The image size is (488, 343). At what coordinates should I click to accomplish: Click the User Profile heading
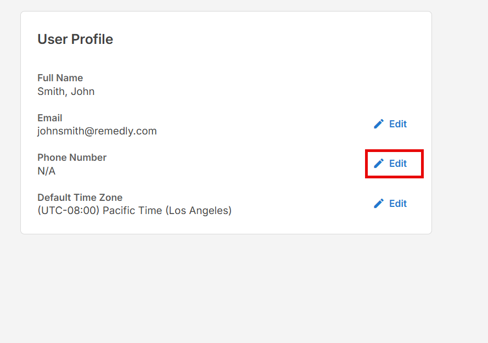(75, 39)
